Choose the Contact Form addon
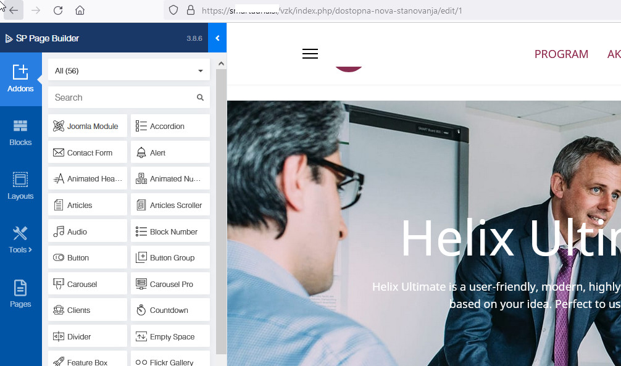 (x=88, y=152)
